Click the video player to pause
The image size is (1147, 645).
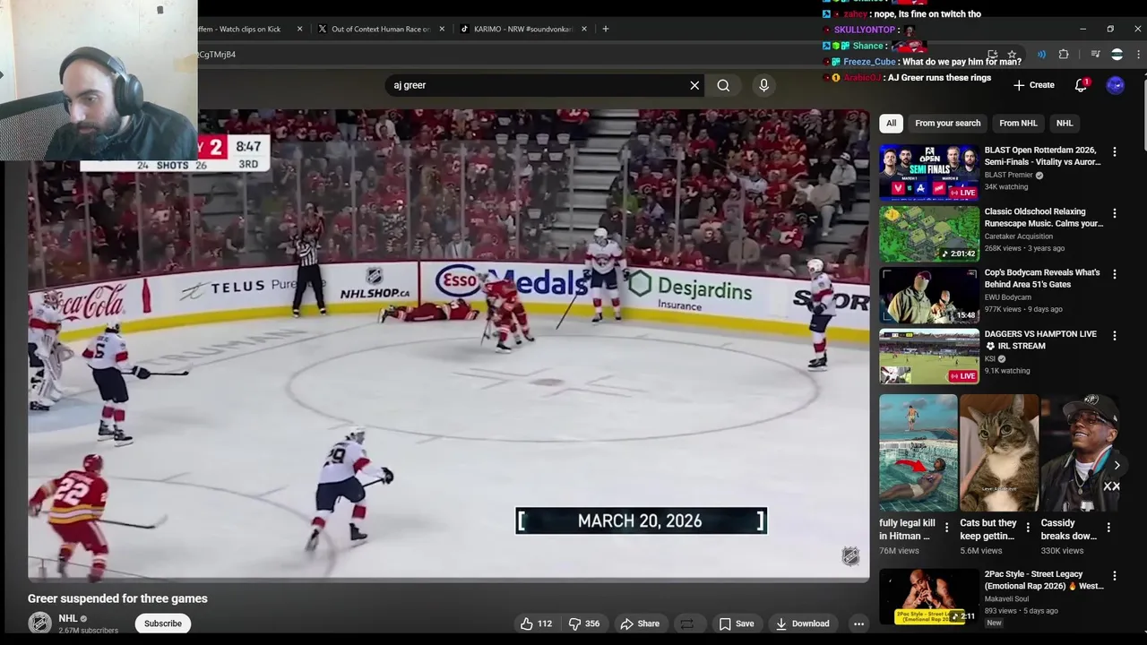click(448, 346)
